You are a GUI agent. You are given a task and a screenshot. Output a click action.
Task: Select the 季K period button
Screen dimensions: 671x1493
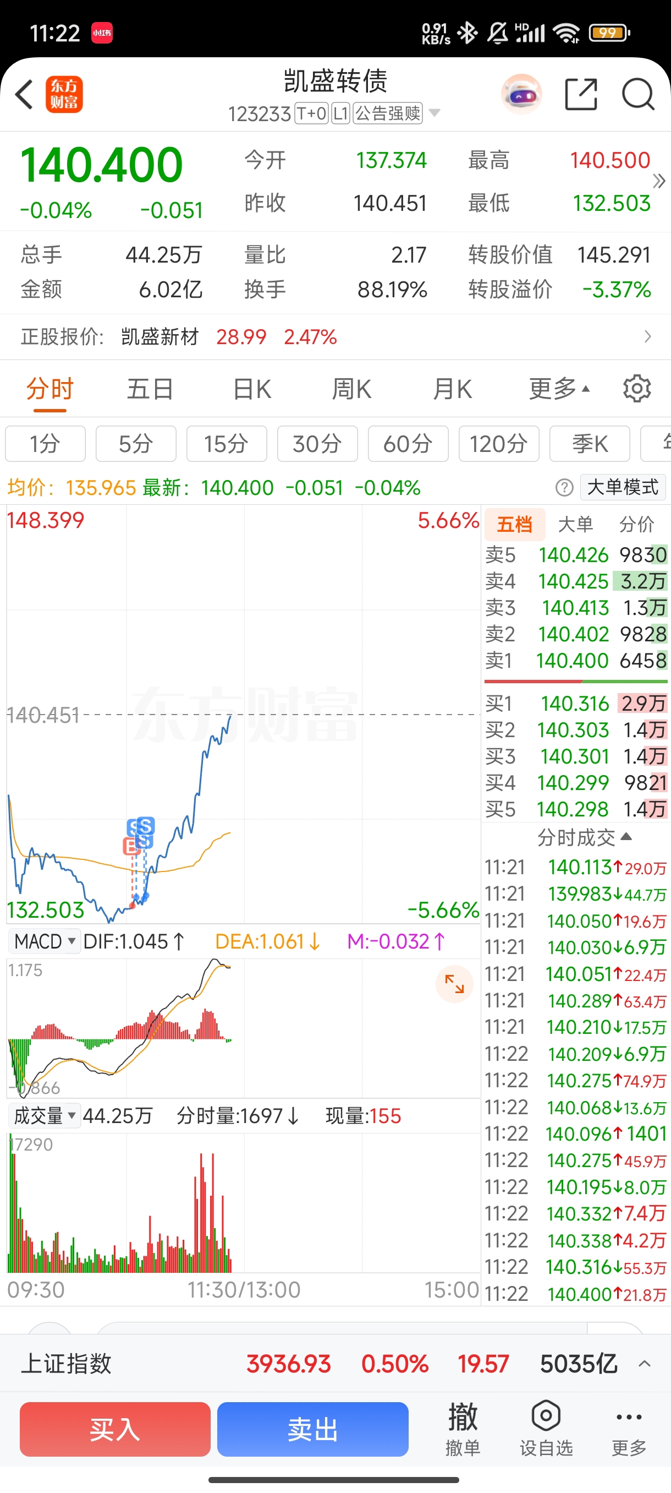(x=590, y=444)
